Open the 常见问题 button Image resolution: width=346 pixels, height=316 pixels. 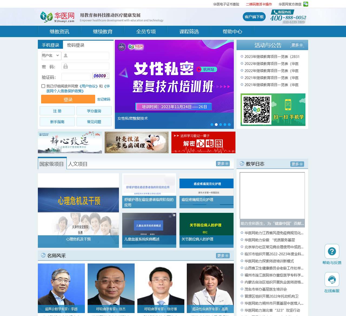pos(94,122)
